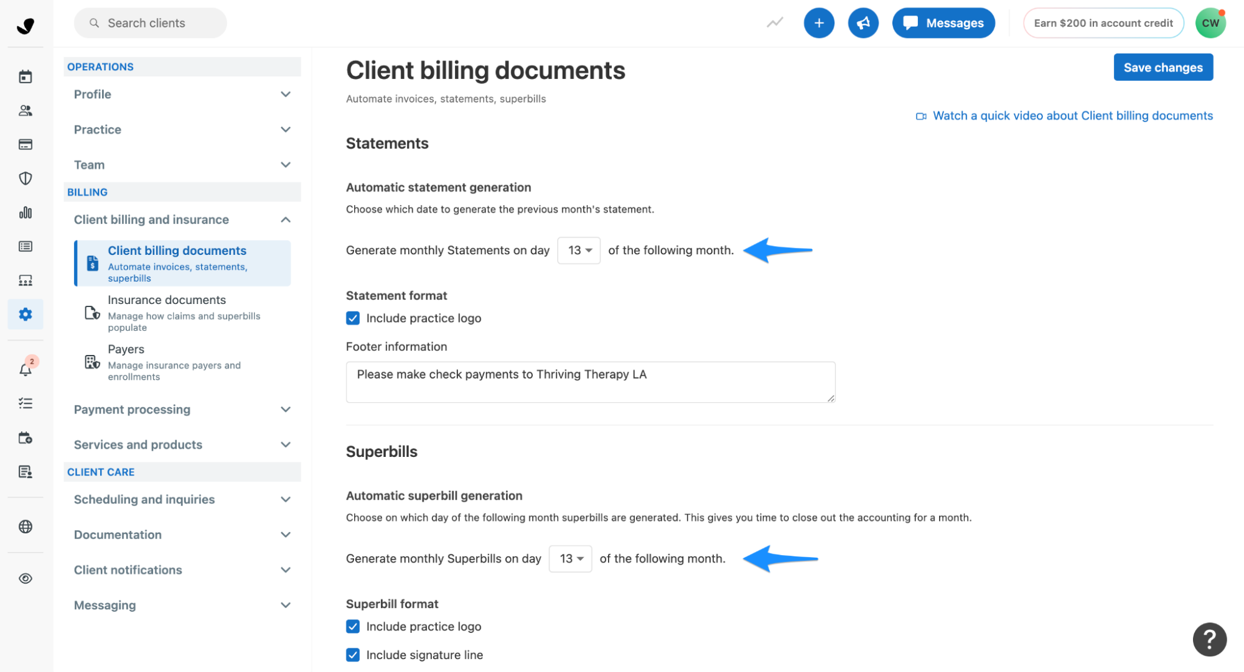Expand the Services and products section
This screenshot has width=1244, height=672.
coord(182,444)
